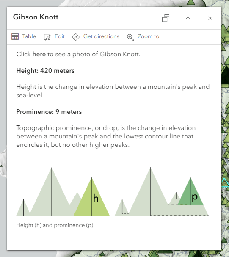229x257 pixels.
Task: Collapse the popup with the chevron
Action: pos(188,18)
